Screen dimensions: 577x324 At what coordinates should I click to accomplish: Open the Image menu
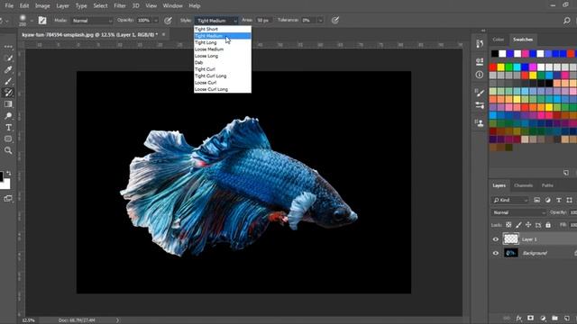coord(42,6)
